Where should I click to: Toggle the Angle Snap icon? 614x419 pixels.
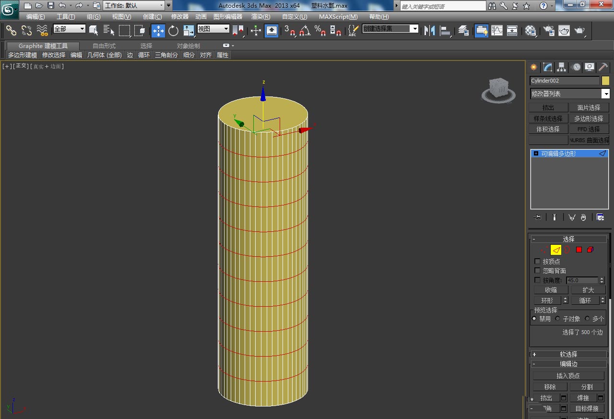point(305,31)
